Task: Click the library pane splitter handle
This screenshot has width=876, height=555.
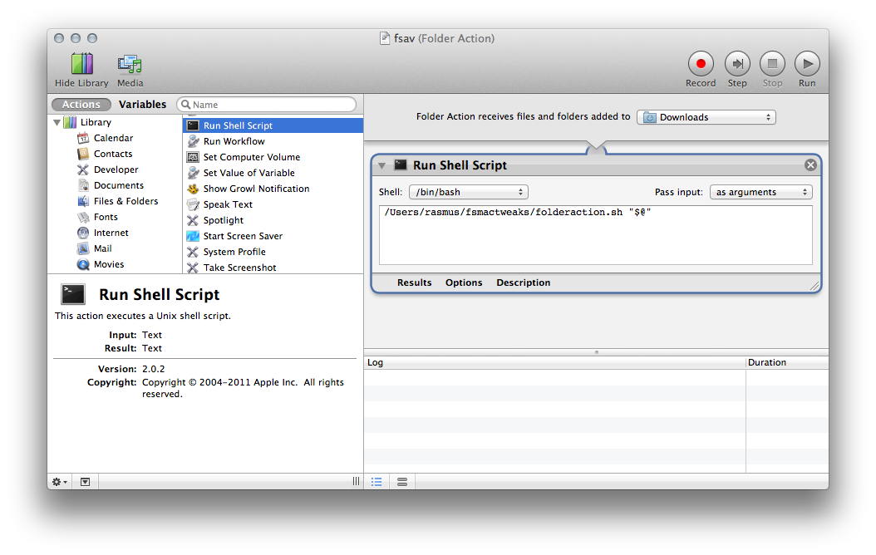Action: (x=356, y=482)
